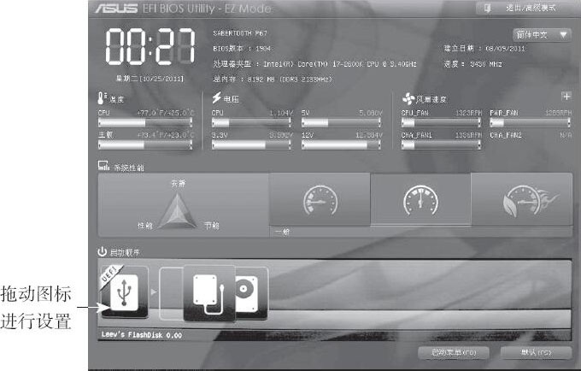The width and height of the screenshot is (581, 371).
Task: Select the external drive boot device icon
Action: click(209, 294)
